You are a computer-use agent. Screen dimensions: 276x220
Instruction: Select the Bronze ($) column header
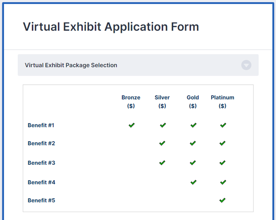(131, 102)
